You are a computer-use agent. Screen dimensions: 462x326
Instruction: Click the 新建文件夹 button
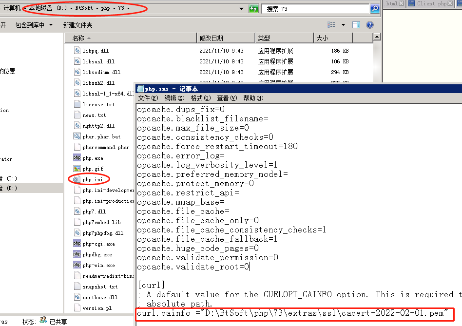(77, 25)
